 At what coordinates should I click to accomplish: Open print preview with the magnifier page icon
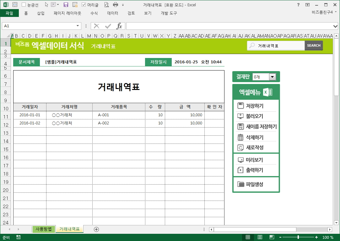106,5
